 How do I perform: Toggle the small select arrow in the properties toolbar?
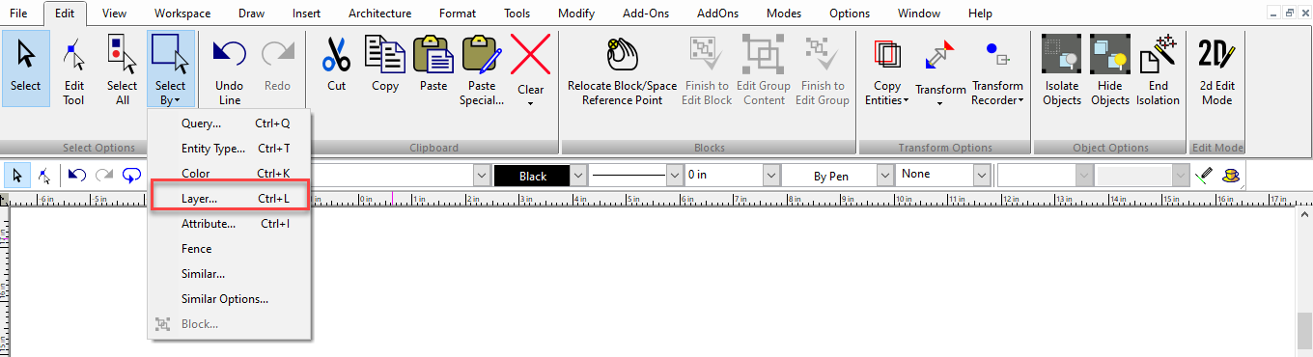click(17, 176)
